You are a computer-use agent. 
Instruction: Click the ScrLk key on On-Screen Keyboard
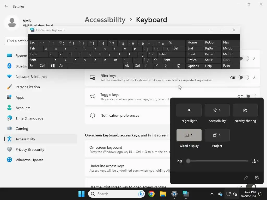(212, 60)
